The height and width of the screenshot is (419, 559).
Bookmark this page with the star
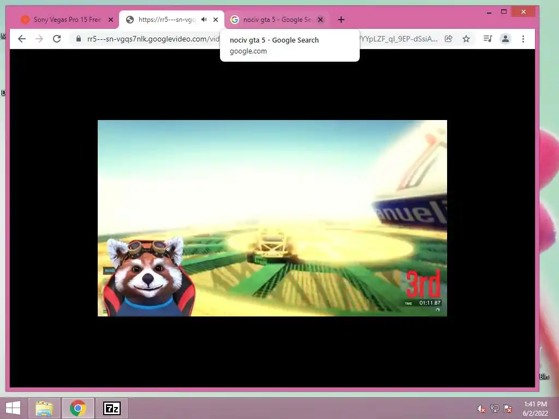[466, 39]
